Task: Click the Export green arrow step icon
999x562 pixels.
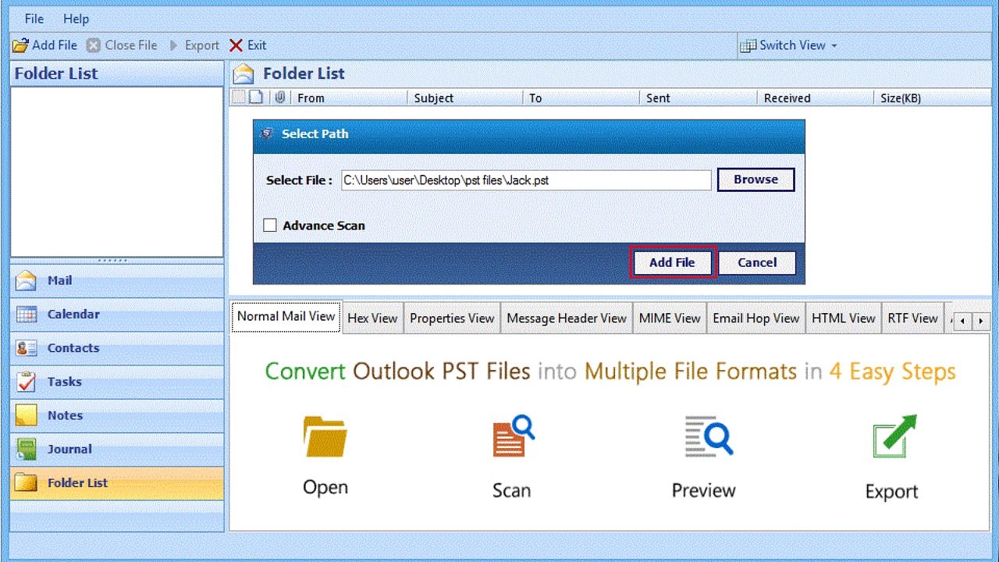Action: [894, 436]
